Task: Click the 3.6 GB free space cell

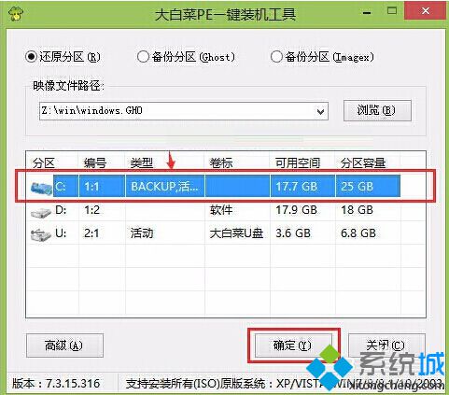Action: (x=293, y=233)
